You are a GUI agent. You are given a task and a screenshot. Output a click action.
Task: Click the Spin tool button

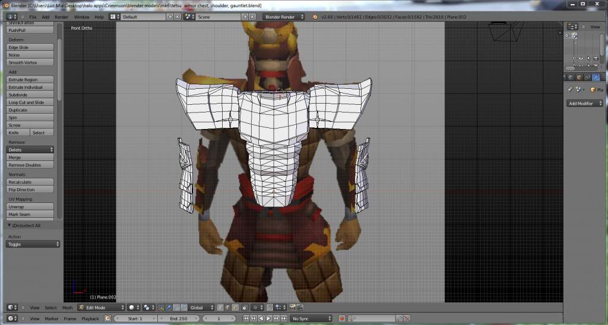tap(30, 117)
